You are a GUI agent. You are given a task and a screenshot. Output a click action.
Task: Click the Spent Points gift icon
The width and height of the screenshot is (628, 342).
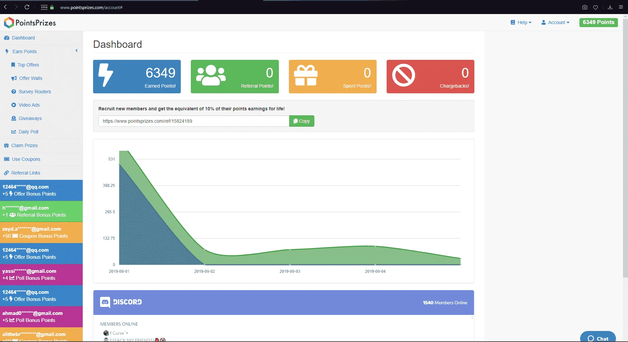click(306, 75)
